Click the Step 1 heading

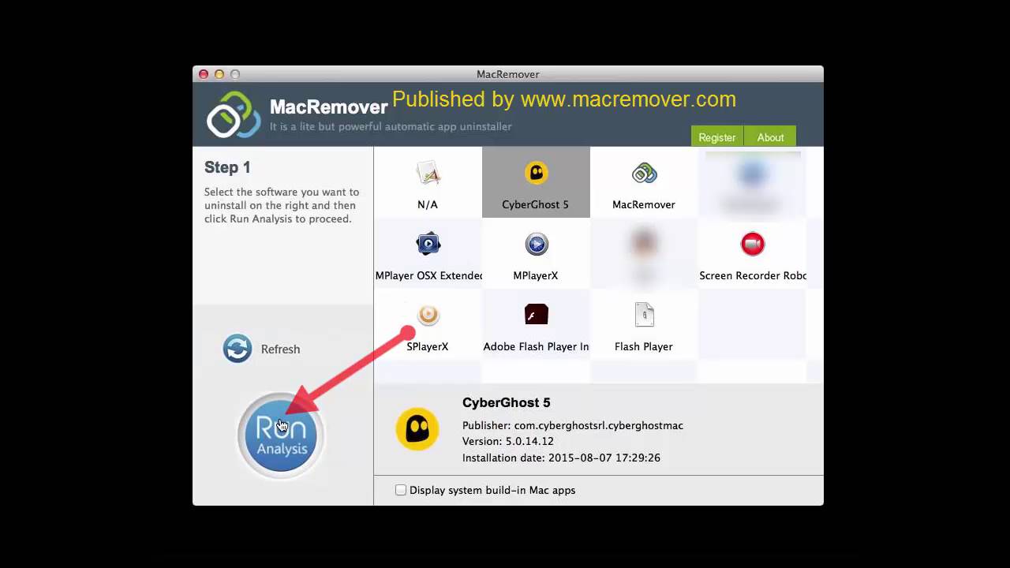227,167
